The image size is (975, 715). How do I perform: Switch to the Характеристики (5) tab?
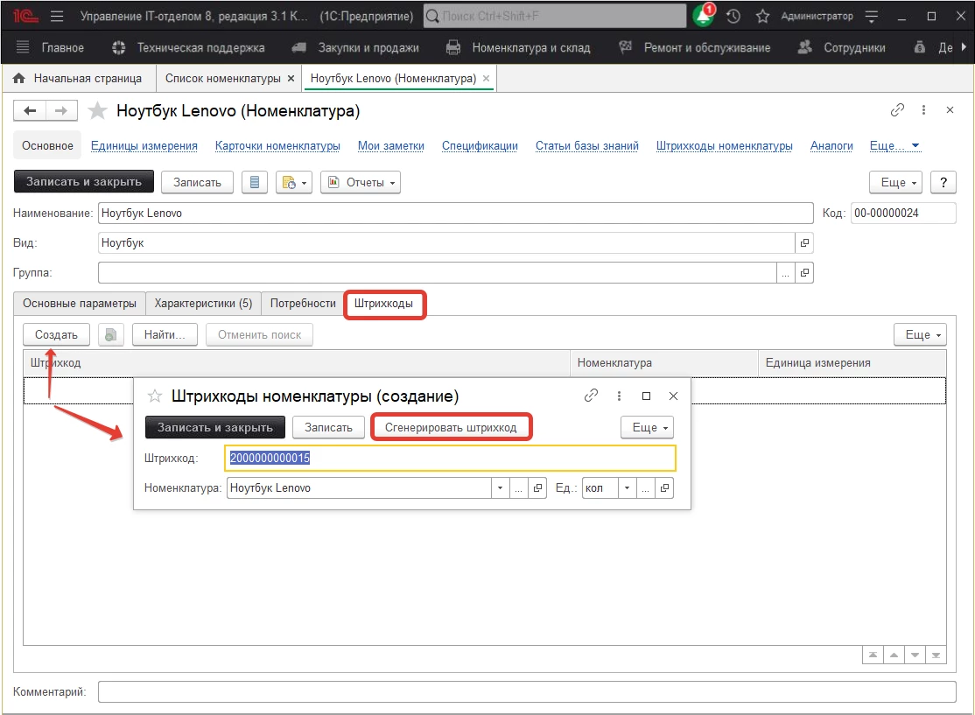pos(203,304)
